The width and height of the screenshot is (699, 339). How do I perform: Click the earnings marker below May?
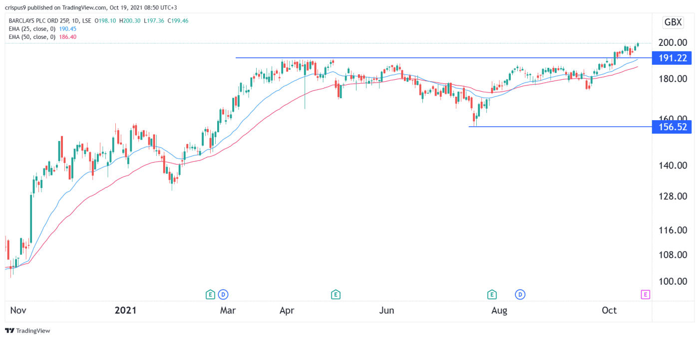[x=336, y=294]
